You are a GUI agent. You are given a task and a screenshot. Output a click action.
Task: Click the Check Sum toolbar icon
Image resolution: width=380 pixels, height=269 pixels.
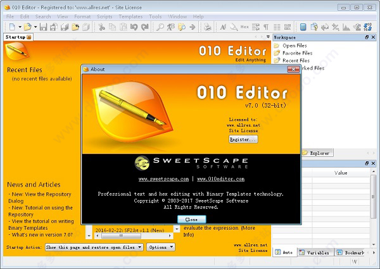click(x=357, y=27)
